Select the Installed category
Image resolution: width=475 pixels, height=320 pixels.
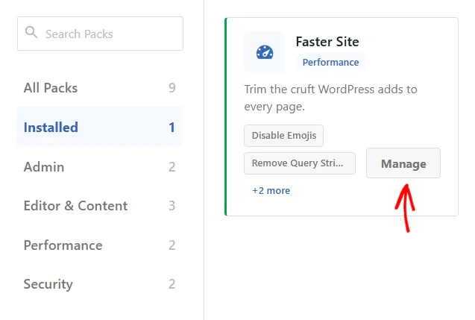(x=100, y=127)
